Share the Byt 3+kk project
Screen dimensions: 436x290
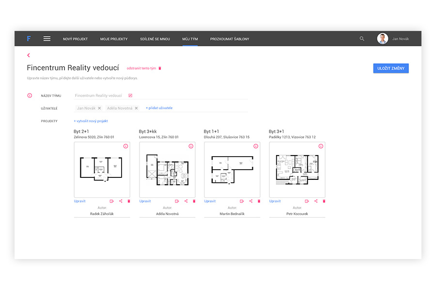(x=186, y=201)
